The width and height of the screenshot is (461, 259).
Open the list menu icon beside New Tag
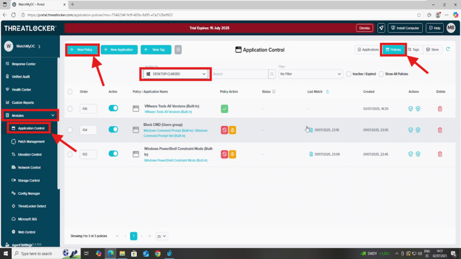[178, 49]
